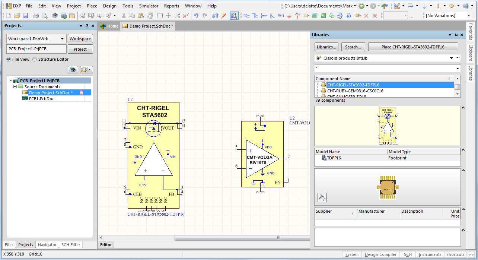Fit document in view zoom icon
The width and height of the screenshot is (478, 260).
coord(82,16)
